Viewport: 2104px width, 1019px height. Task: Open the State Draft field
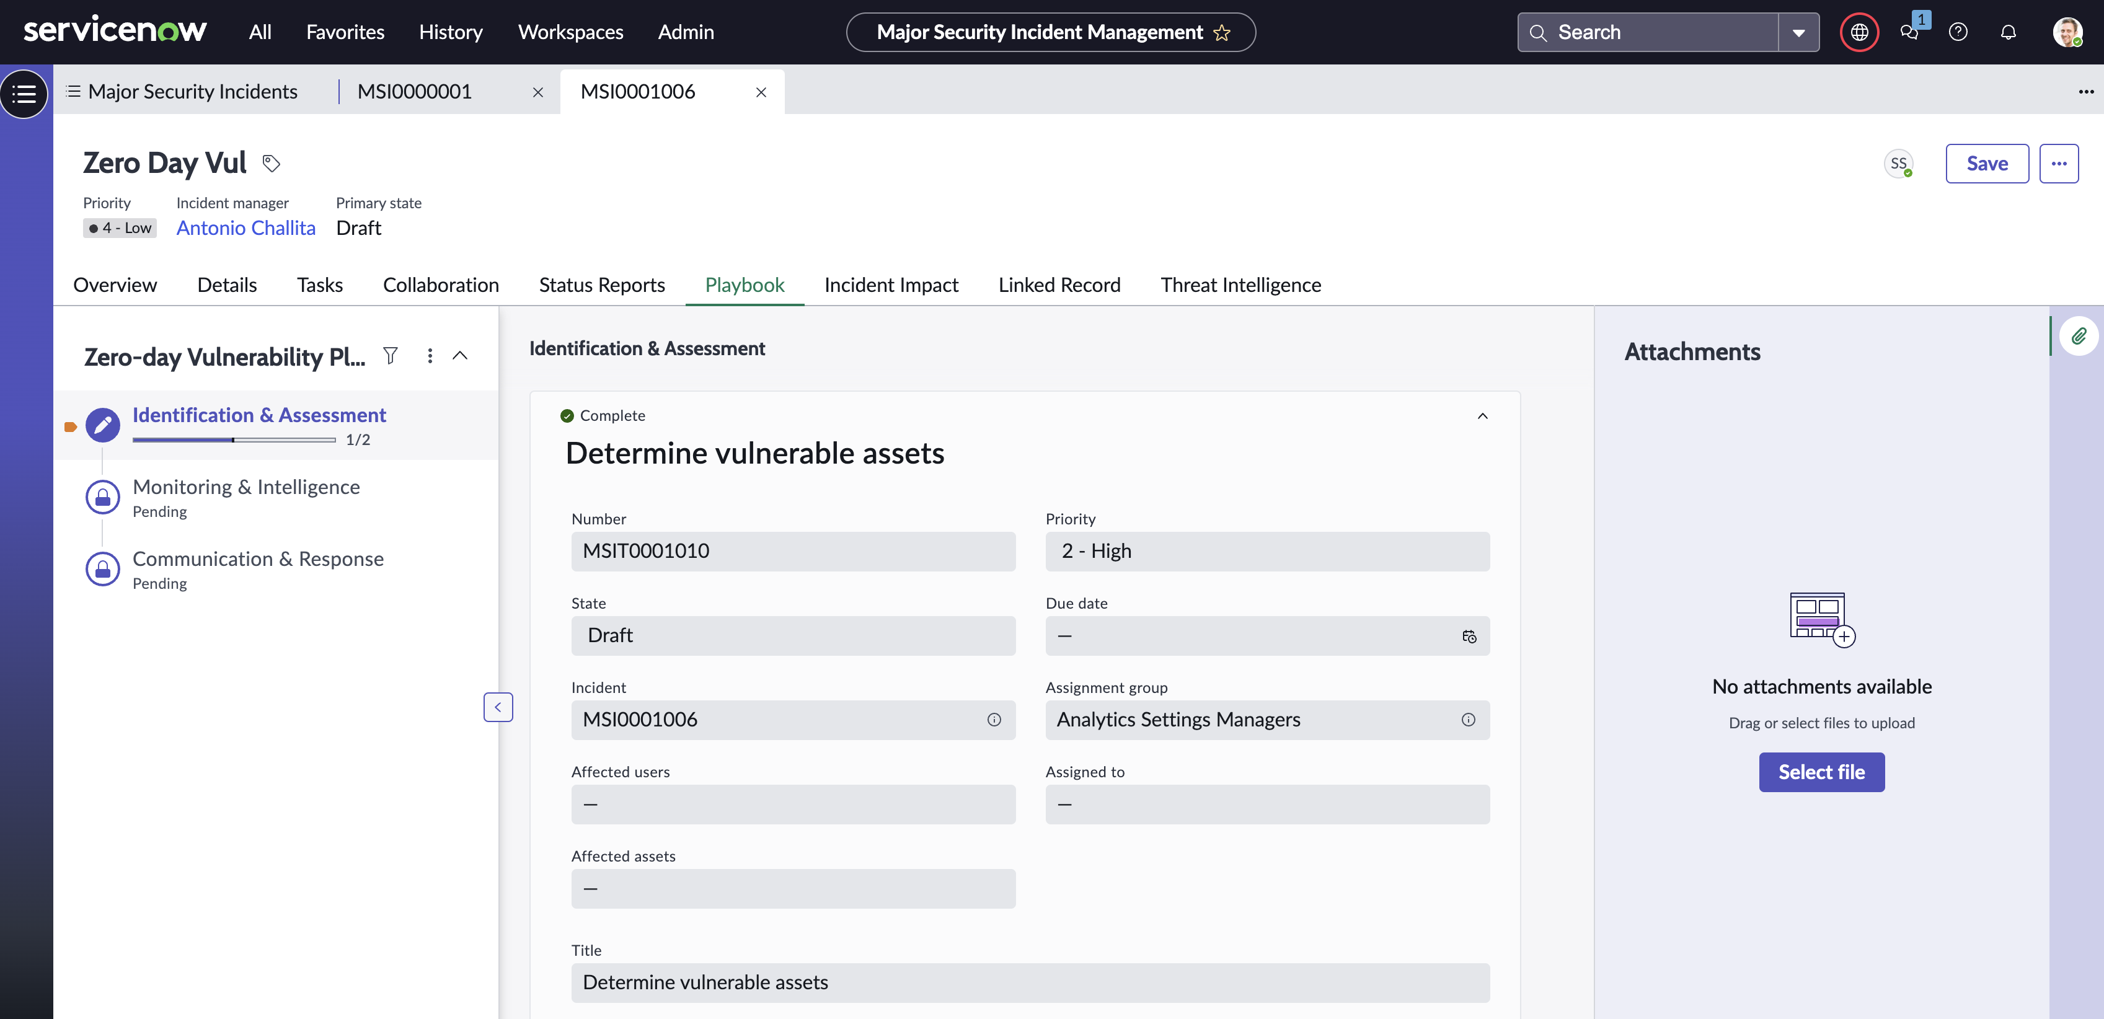click(x=793, y=635)
